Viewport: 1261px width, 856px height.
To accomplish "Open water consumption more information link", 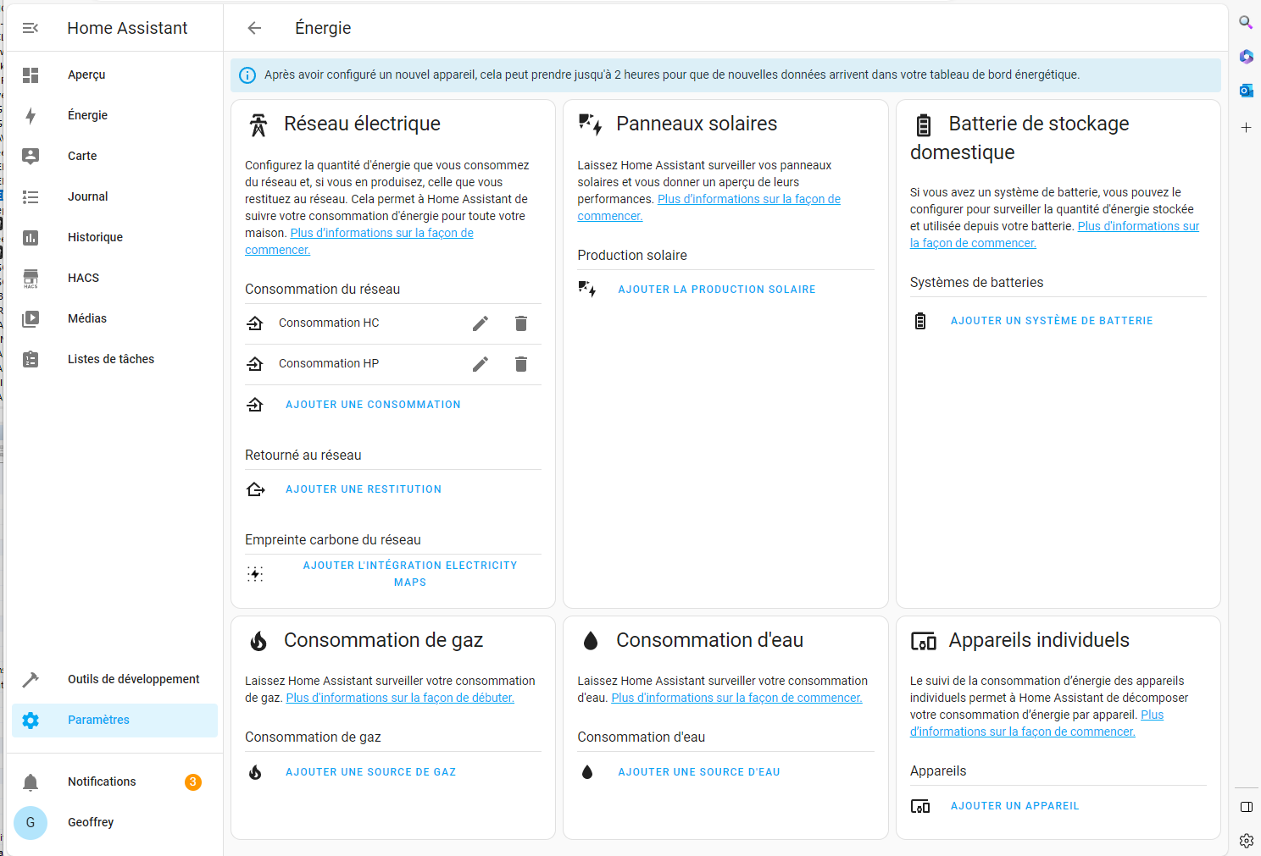I will point(736,698).
